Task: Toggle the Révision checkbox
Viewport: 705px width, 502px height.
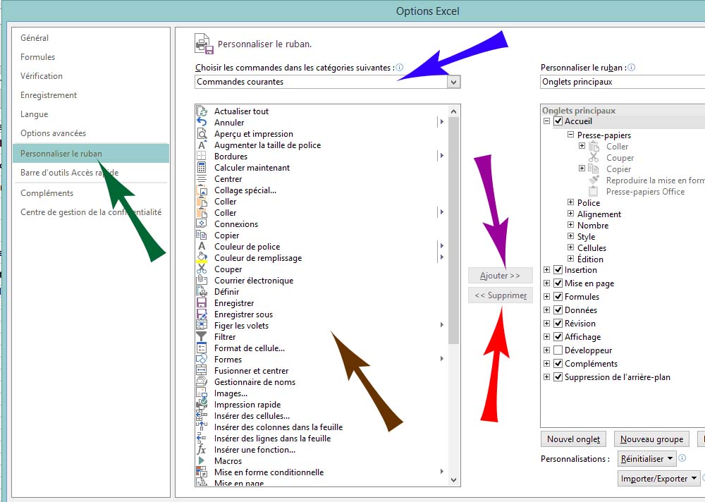Action: 558,324
